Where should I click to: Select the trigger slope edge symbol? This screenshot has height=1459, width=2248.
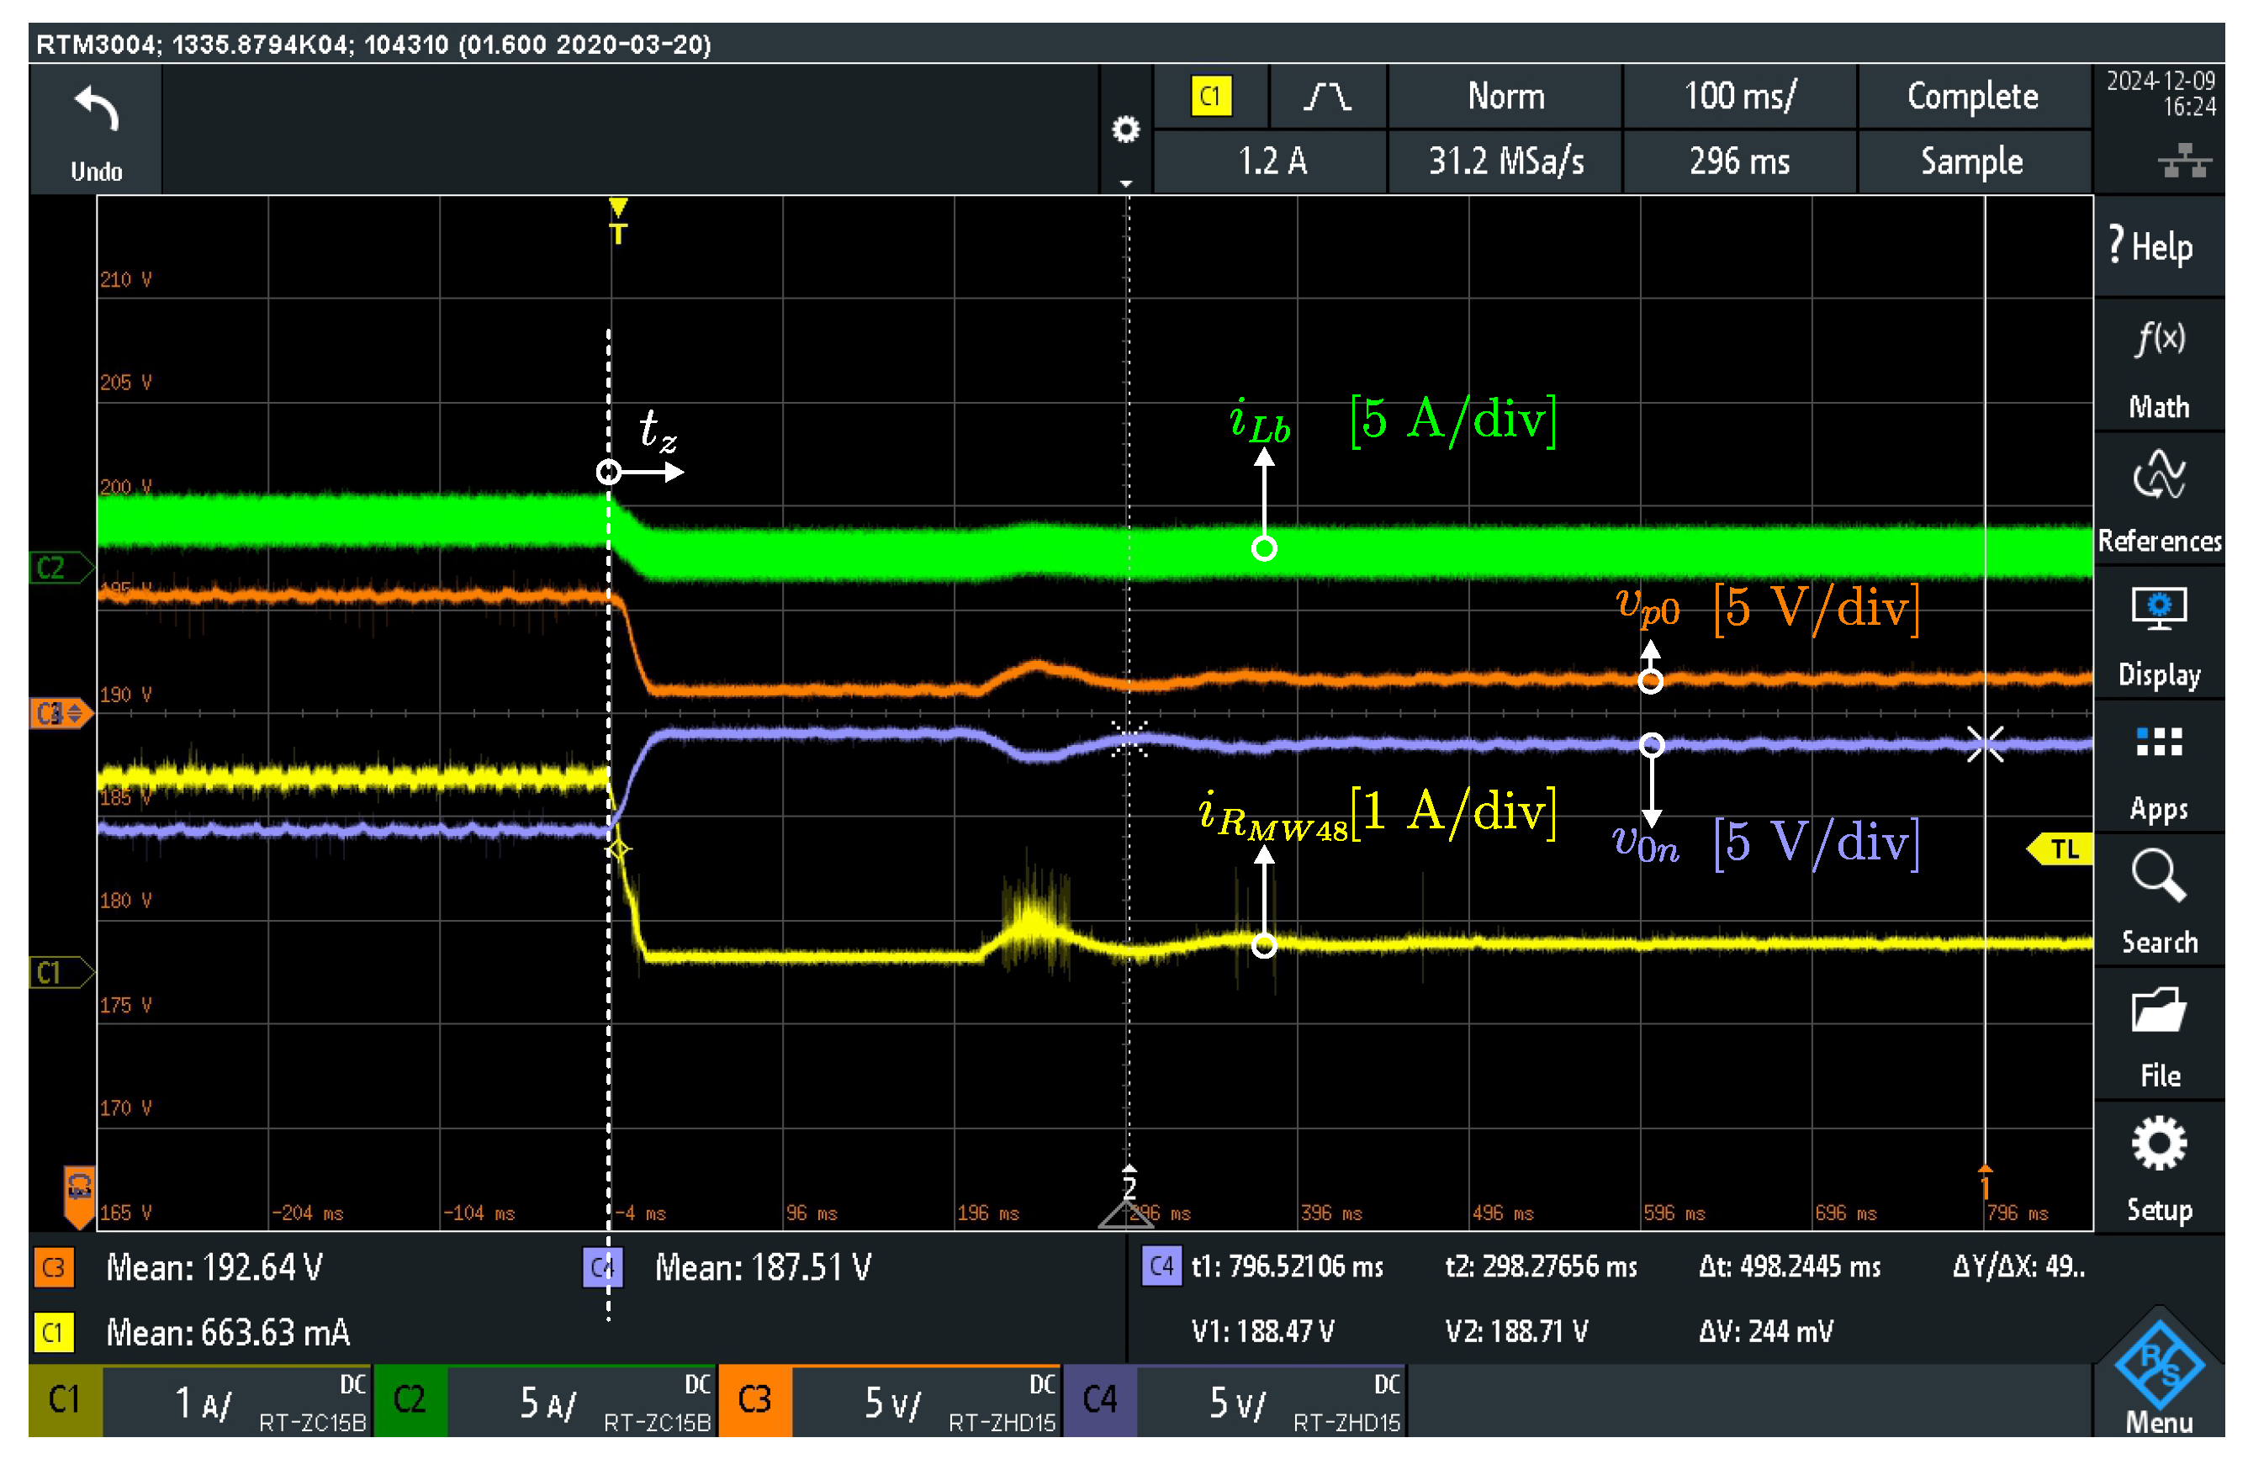1327,97
